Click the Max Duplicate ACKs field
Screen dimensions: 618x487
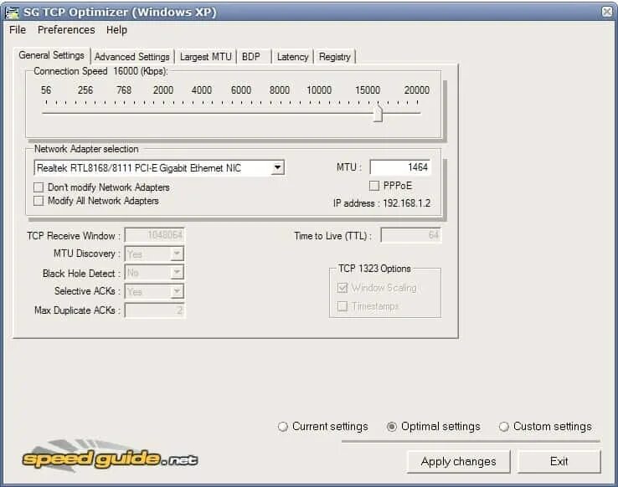(154, 310)
